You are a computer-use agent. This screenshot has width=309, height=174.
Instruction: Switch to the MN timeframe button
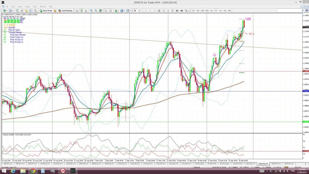click(230, 11)
